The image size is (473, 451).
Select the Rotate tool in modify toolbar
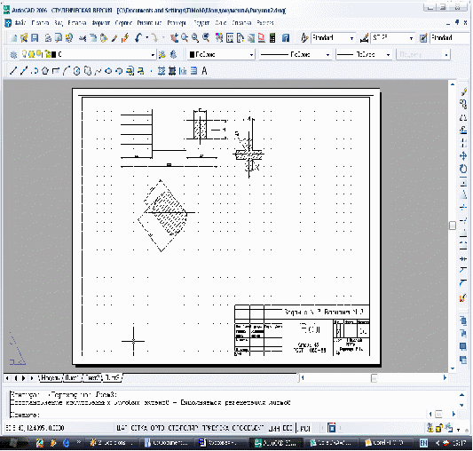pyautogui.click(x=463, y=169)
